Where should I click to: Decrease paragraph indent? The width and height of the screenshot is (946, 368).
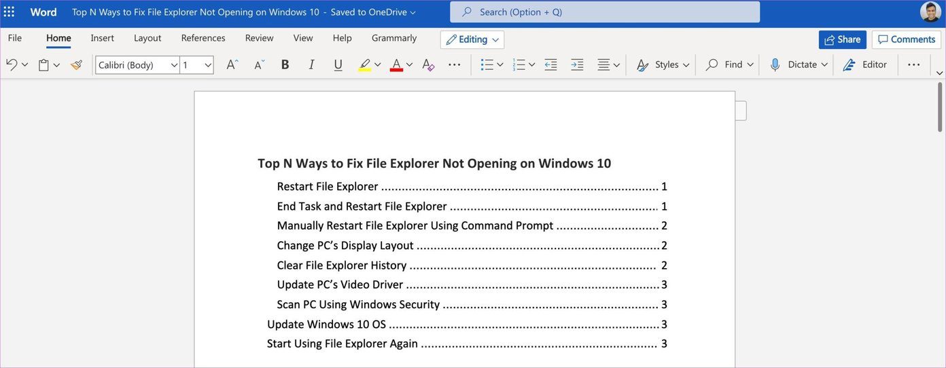pyautogui.click(x=550, y=65)
